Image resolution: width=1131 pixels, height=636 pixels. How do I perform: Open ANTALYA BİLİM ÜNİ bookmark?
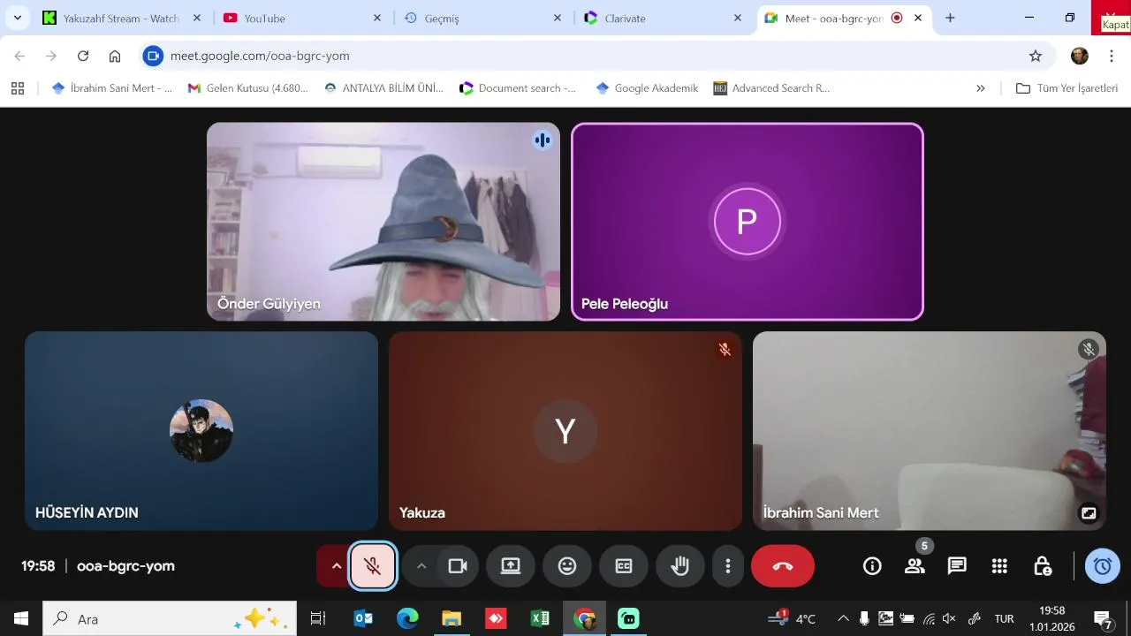point(384,88)
